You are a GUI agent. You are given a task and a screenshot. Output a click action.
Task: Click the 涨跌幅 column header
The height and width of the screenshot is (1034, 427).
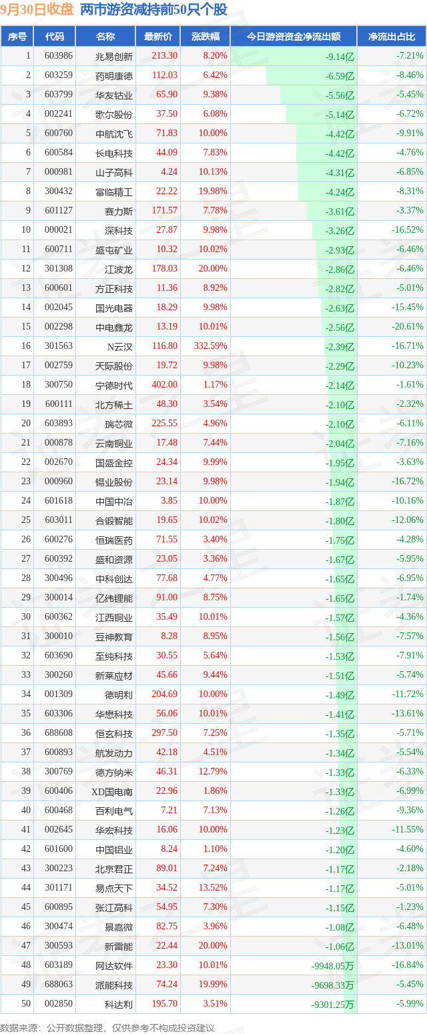205,37
